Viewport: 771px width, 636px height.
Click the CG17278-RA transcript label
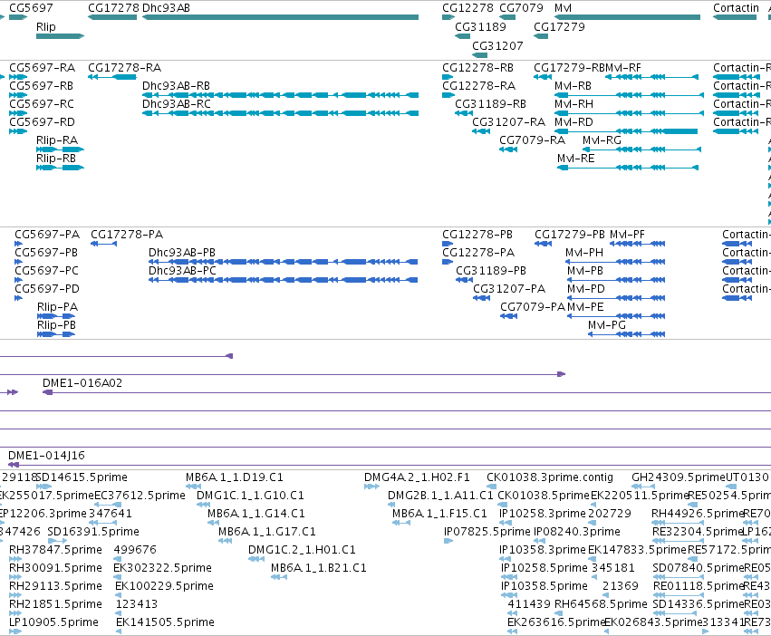124,67
